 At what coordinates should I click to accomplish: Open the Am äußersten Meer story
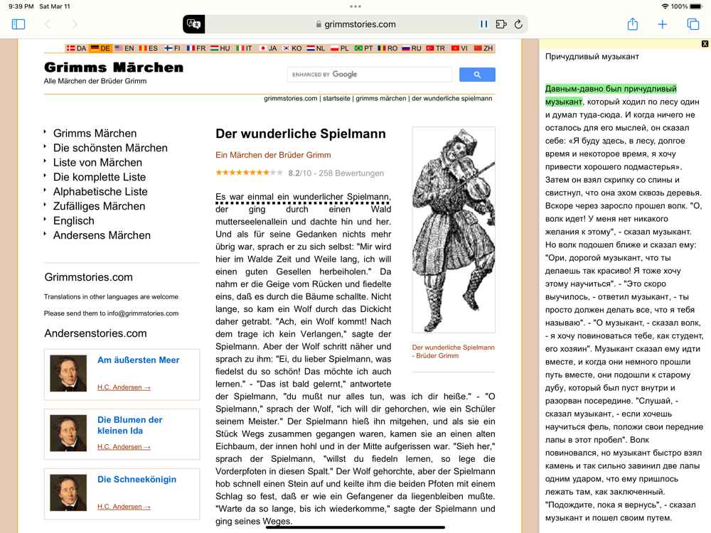click(139, 360)
